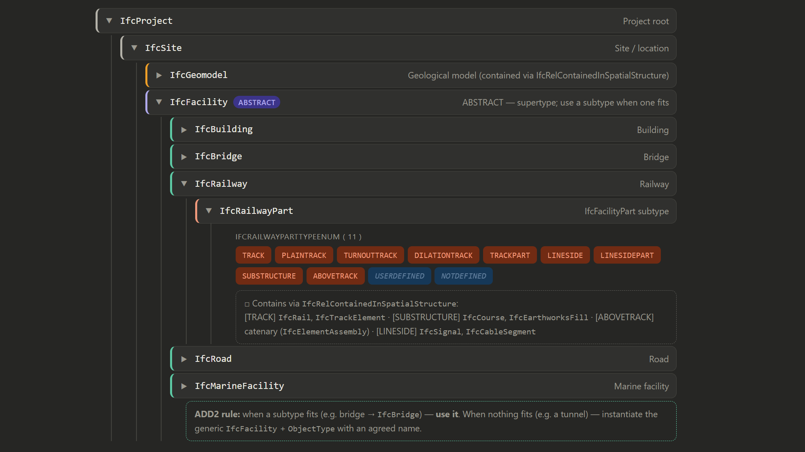The image size is (805, 452).
Task: Select the DILATIONTRACK enum tag
Action: click(x=443, y=255)
